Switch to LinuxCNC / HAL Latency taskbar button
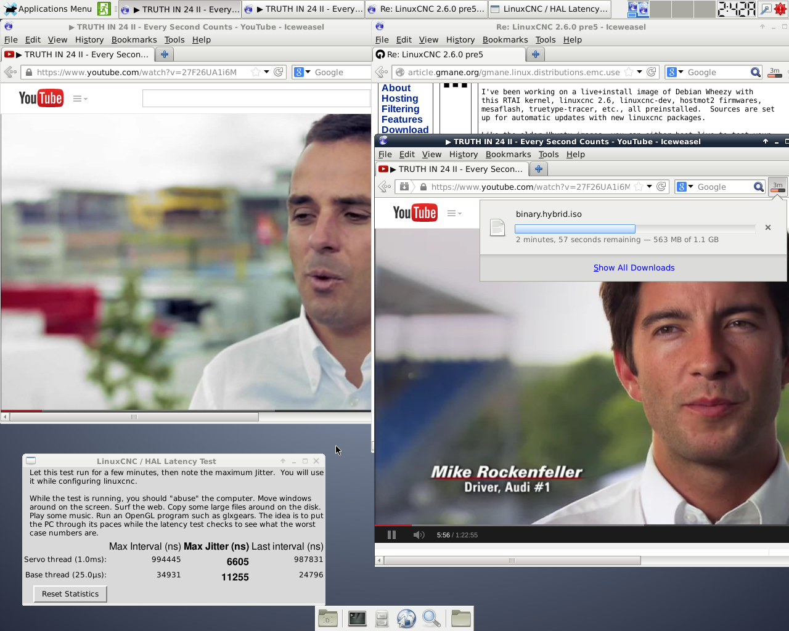 pyautogui.click(x=549, y=9)
